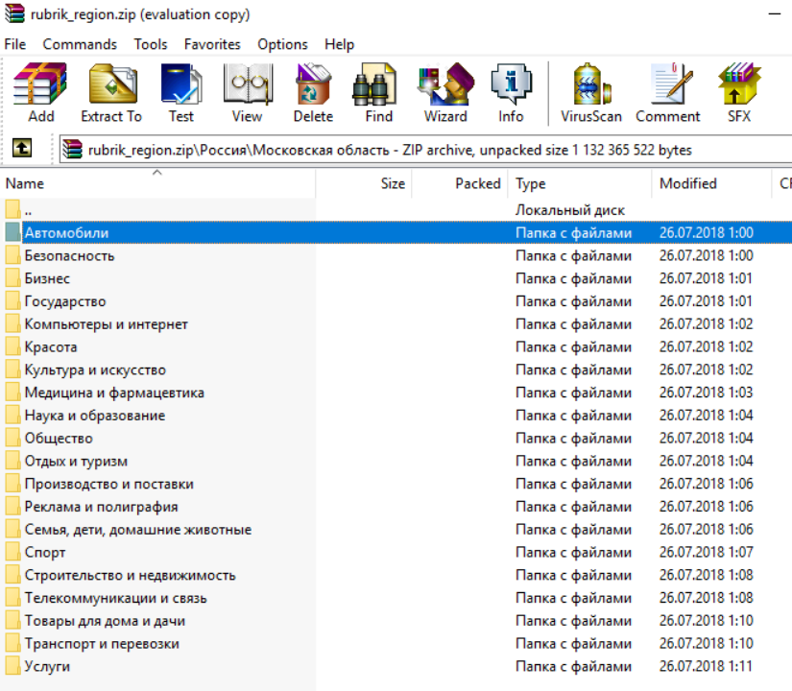
Task: Click the Delete toolbar icon
Action: (x=313, y=93)
